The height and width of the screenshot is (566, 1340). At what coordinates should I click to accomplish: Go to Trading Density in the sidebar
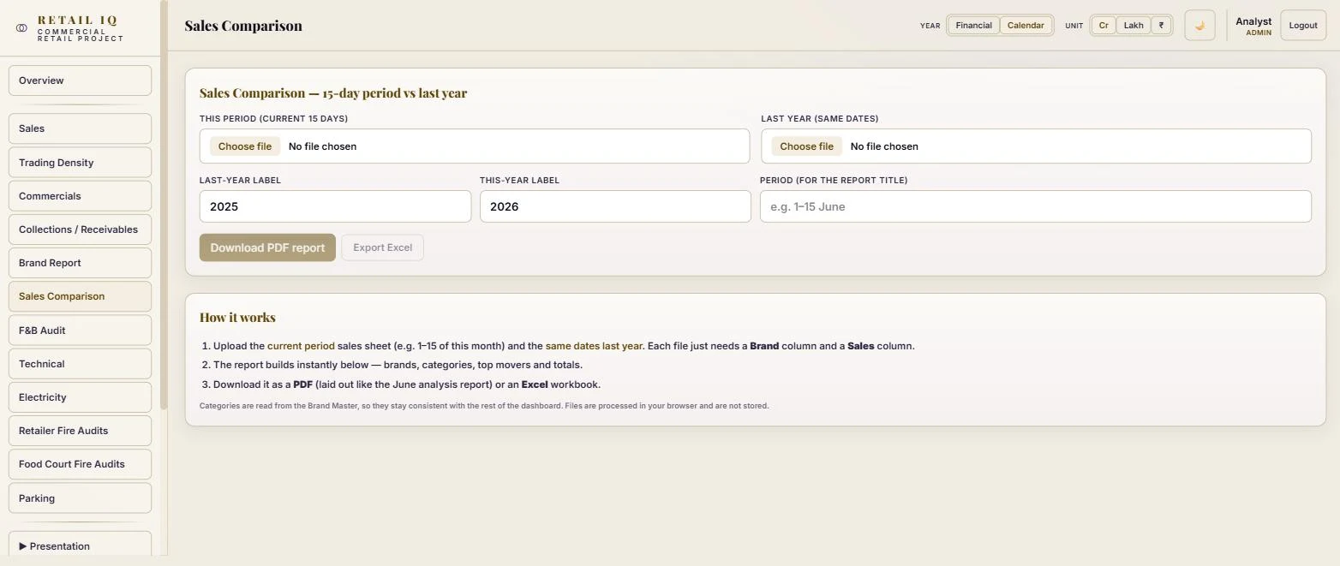point(80,163)
